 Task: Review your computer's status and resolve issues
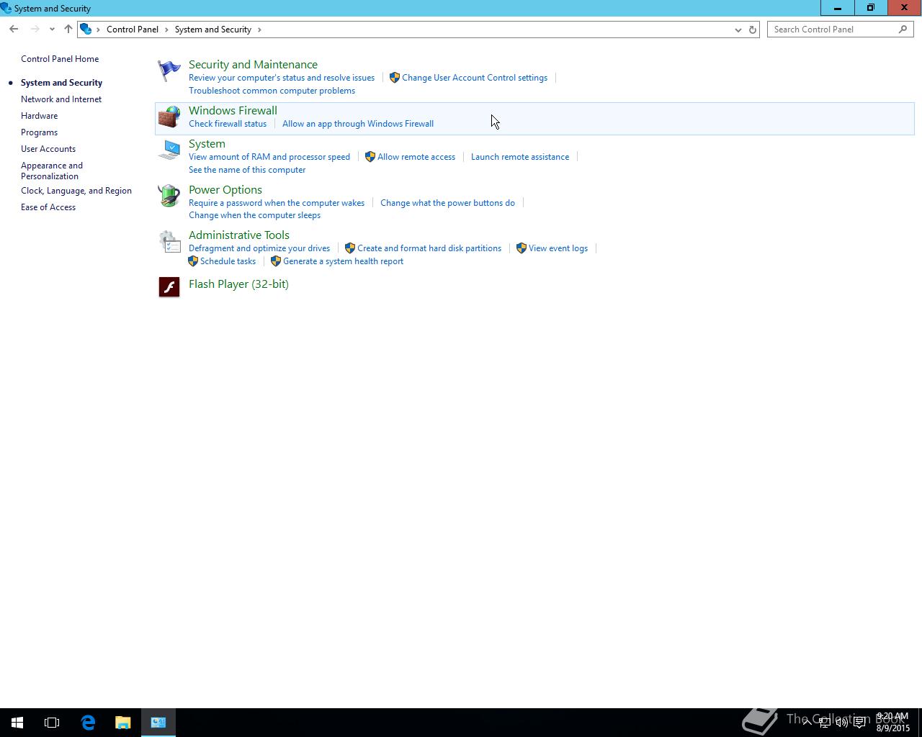point(282,78)
